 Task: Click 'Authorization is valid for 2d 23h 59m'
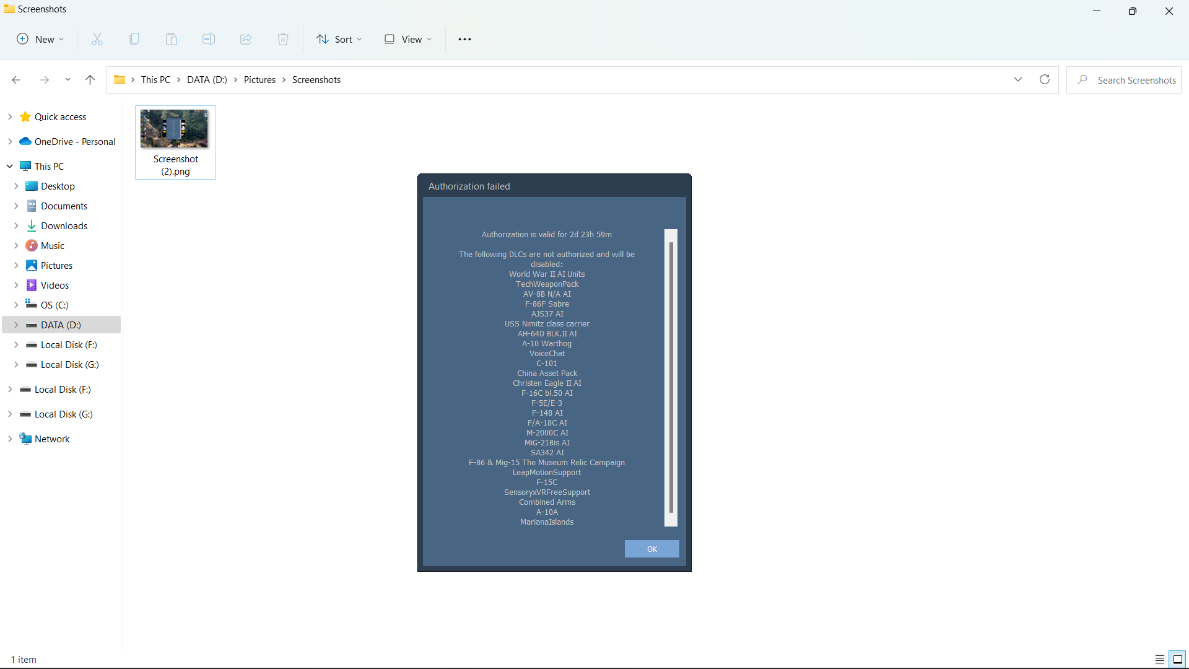(547, 235)
